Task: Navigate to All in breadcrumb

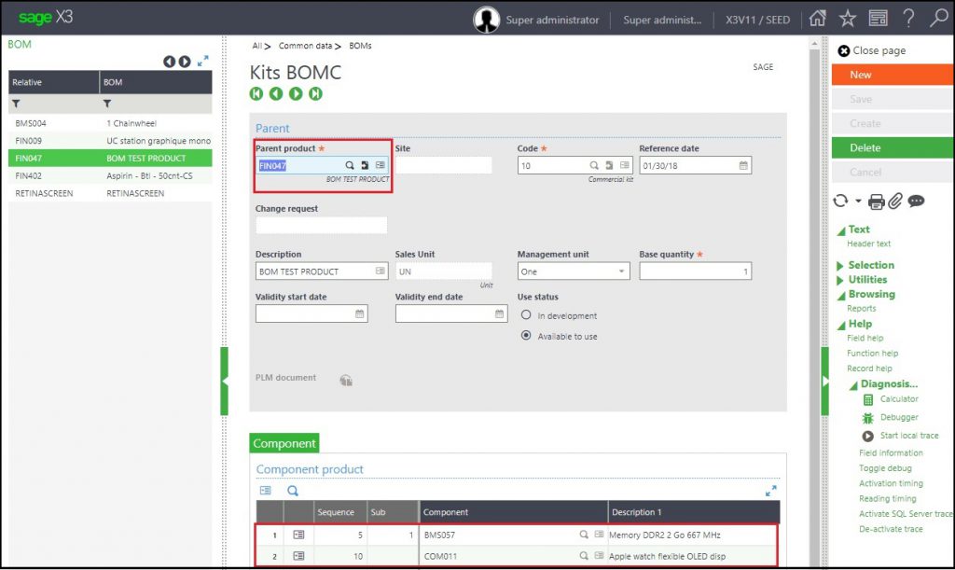Action: (x=257, y=46)
